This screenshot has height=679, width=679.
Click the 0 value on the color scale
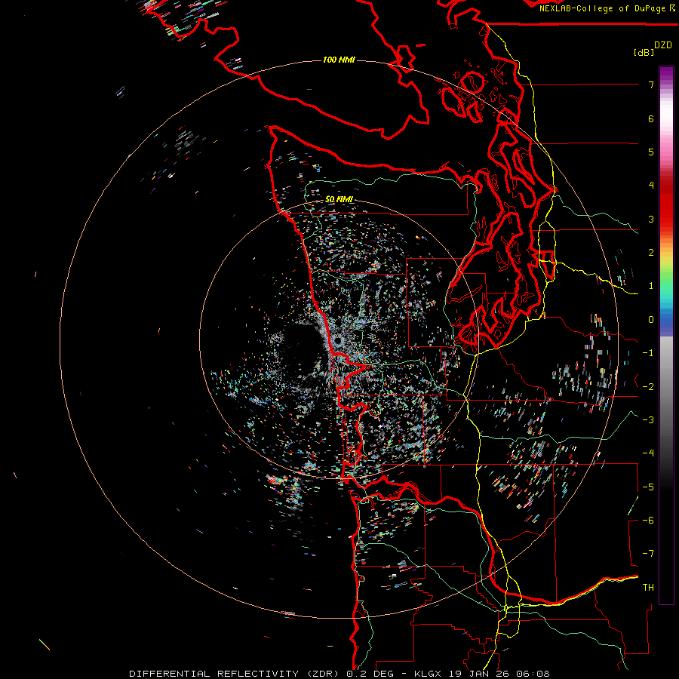(x=651, y=320)
